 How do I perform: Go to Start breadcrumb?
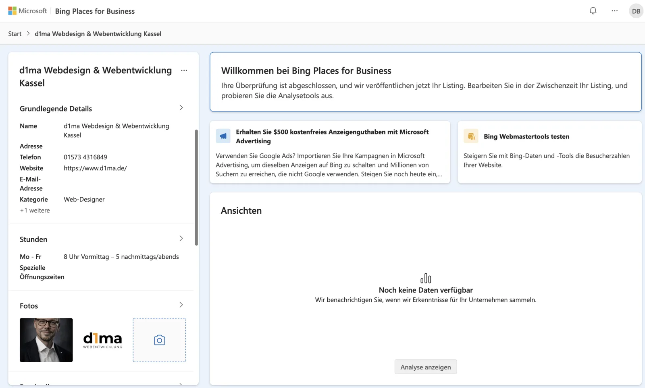(15, 34)
